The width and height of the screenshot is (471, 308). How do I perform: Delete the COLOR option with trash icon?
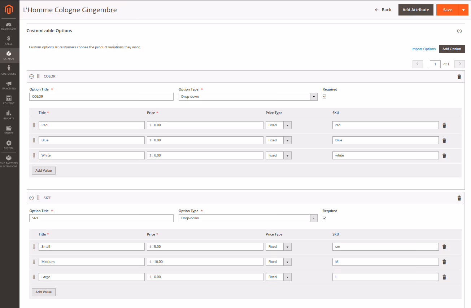coord(459,76)
